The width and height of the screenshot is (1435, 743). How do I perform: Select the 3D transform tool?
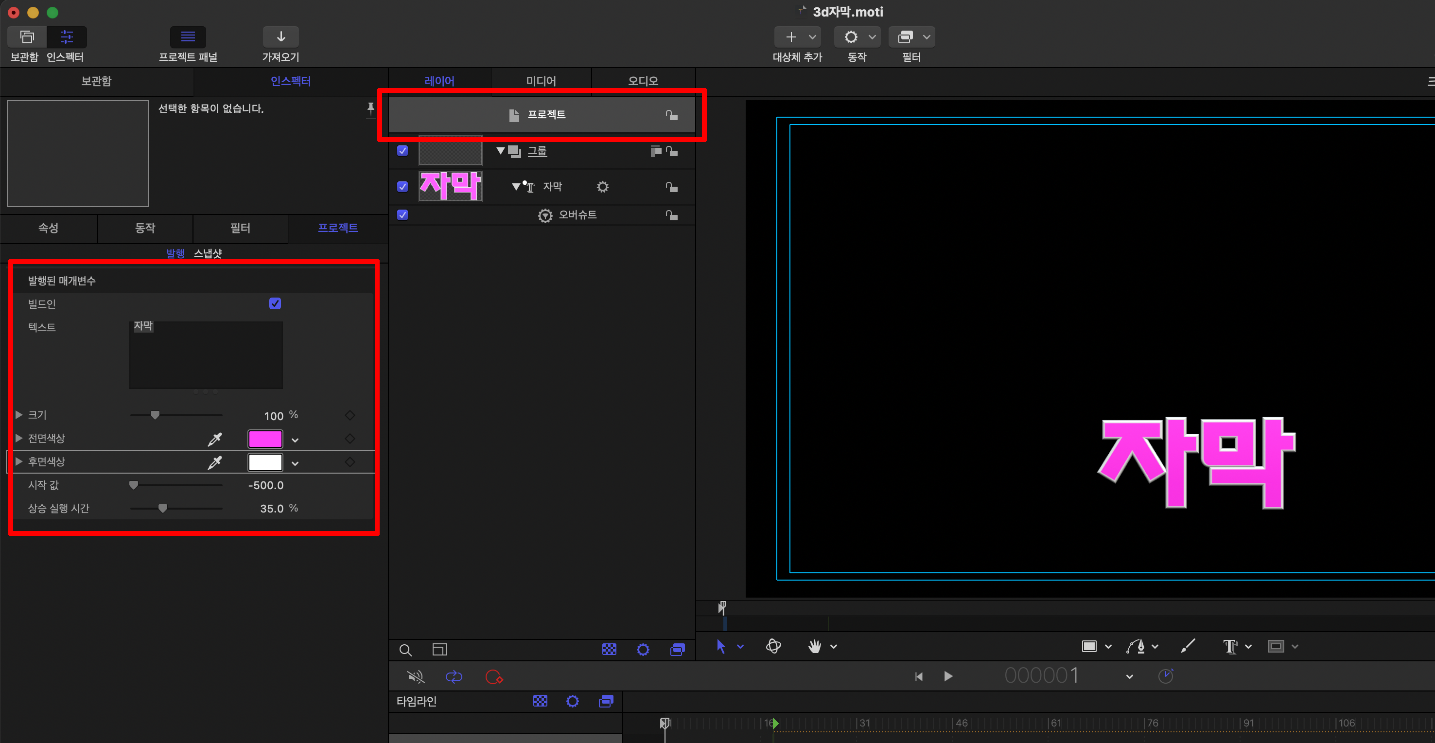pos(773,646)
